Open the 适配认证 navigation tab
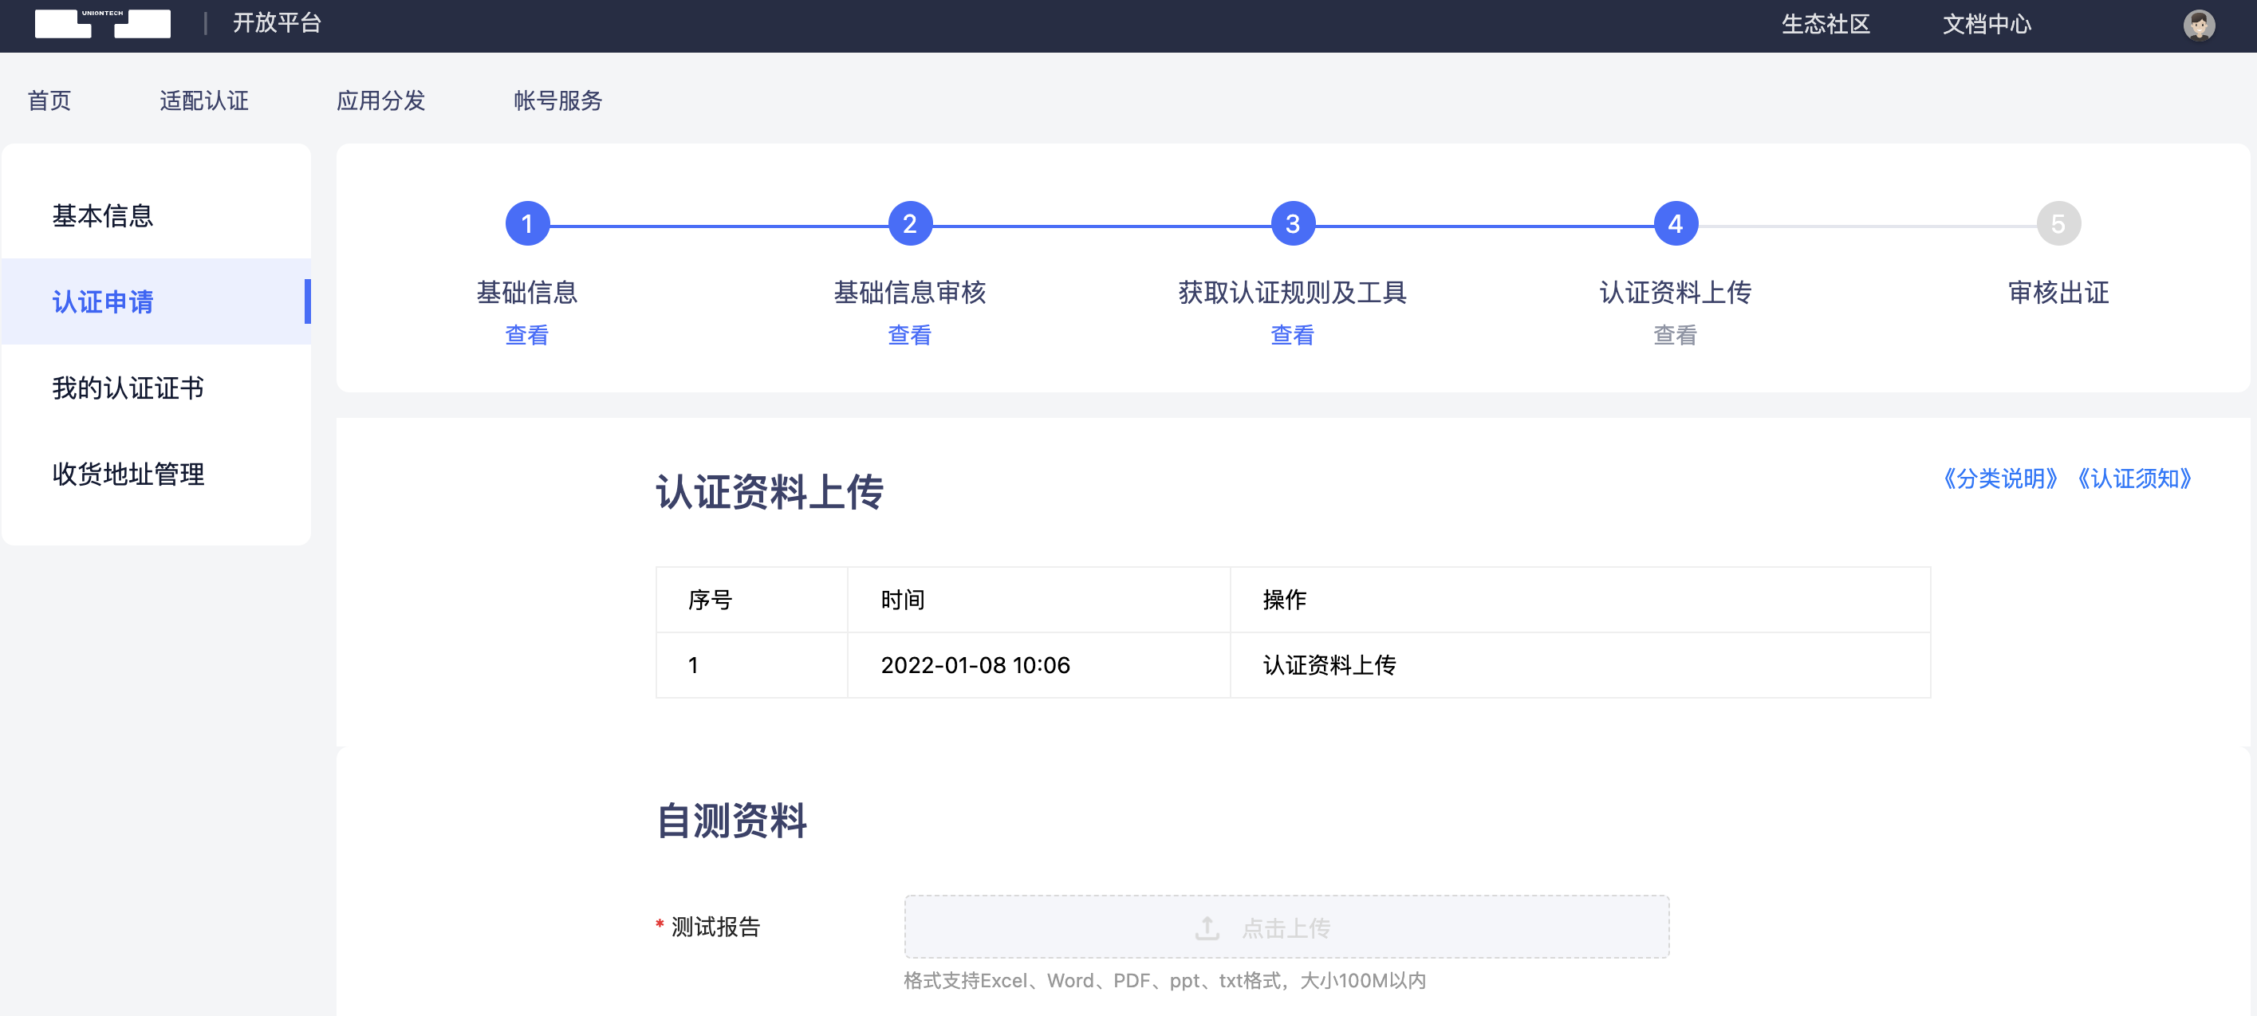Screen dimensions: 2257x1016 (x=203, y=100)
